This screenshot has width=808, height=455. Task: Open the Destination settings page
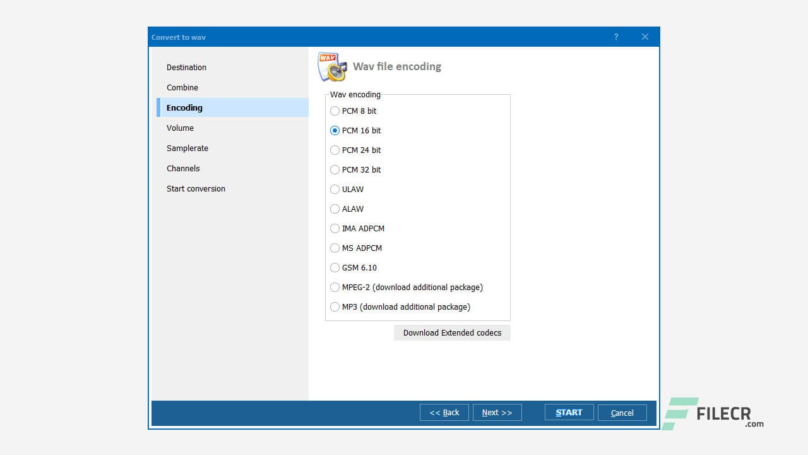pyautogui.click(x=186, y=68)
